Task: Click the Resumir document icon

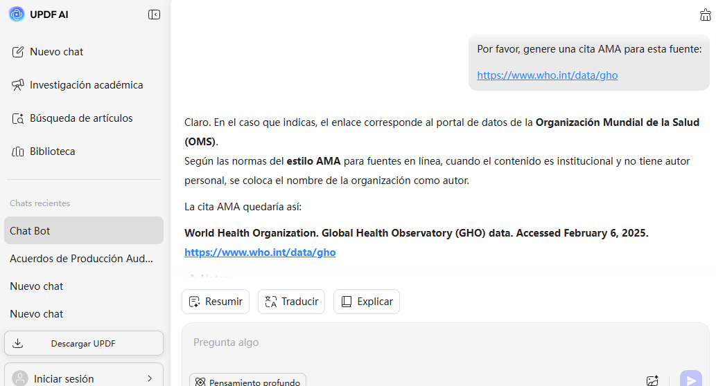Action: point(195,302)
